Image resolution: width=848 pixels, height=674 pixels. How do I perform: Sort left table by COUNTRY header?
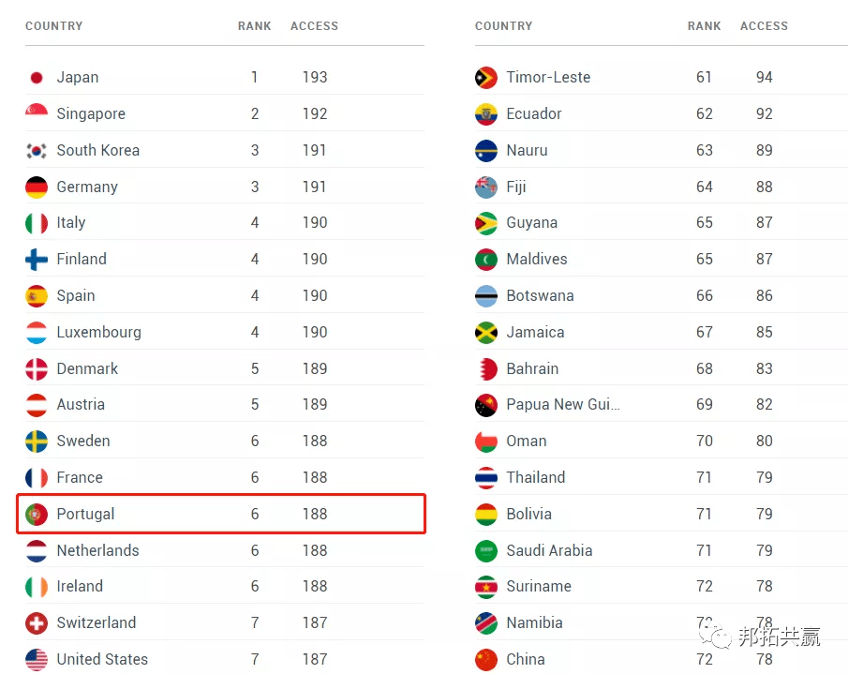click(x=53, y=26)
